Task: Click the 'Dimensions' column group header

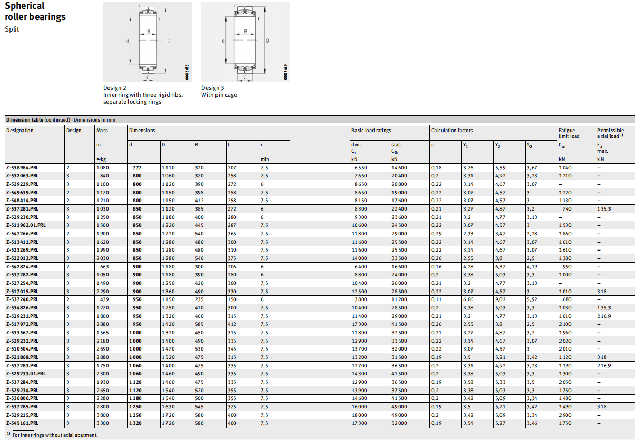Action: coord(142,131)
